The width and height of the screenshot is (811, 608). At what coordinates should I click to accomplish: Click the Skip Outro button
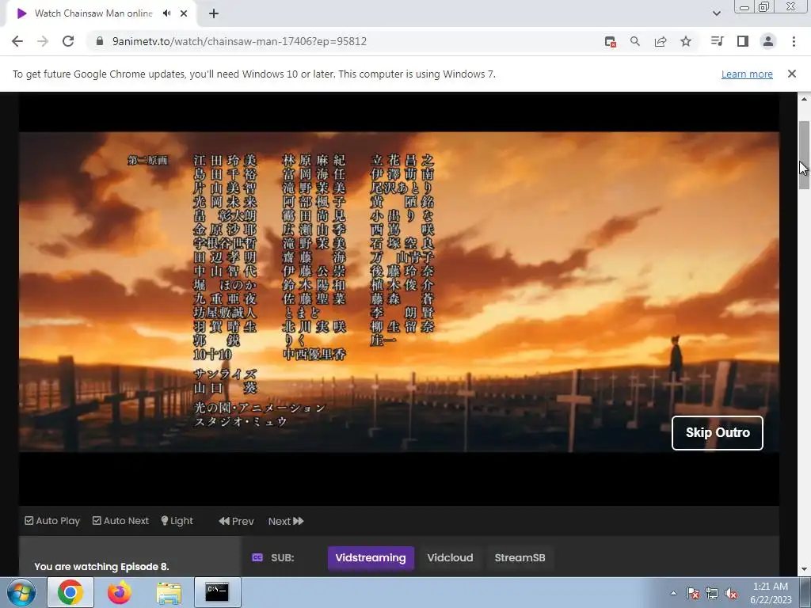point(718,433)
